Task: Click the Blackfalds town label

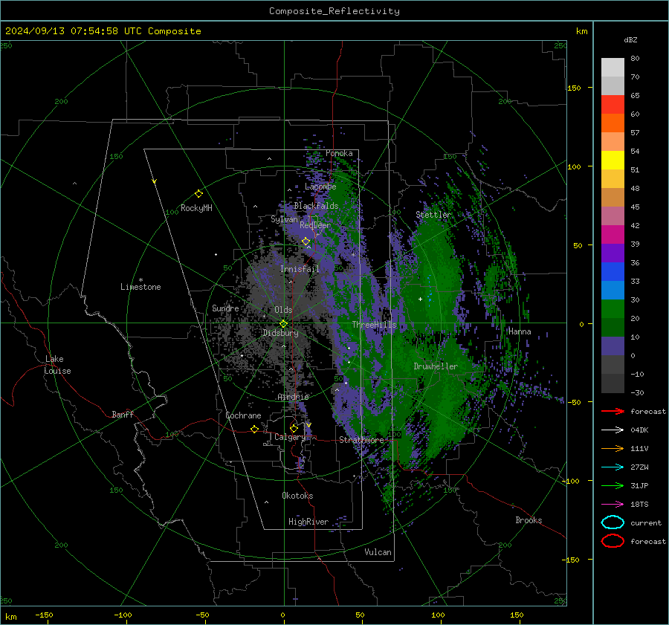Action: click(316, 206)
